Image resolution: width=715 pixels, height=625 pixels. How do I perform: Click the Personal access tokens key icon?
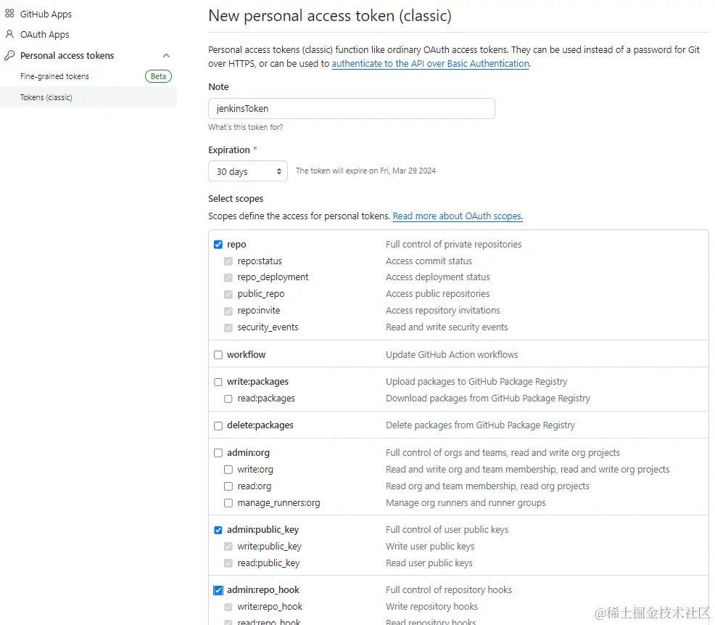click(9, 55)
